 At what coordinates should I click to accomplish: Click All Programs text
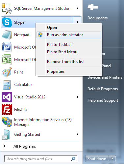coord(25,146)
